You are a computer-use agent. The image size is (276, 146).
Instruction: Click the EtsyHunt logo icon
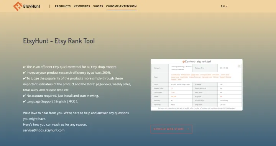click(x=18, y=6)
